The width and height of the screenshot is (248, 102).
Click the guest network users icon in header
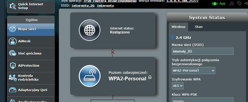[x=232, y=4]
